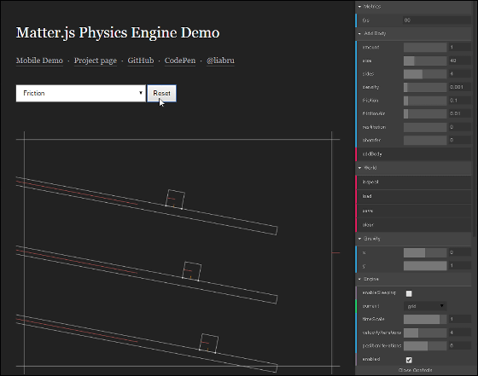
Task: Collapse the Metrics folder
Action: [413, 6]
